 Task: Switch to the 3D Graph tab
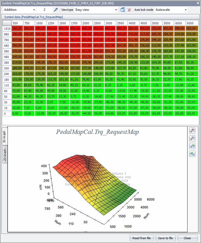coord(4,136)
